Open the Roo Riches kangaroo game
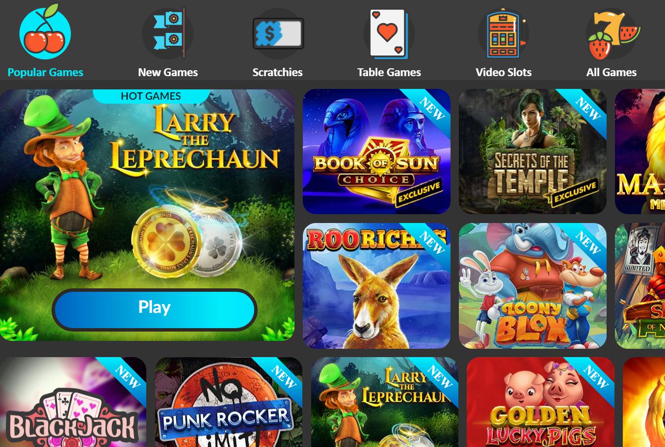Viewport: 665px width, 447px height. (x=376, y=286)
